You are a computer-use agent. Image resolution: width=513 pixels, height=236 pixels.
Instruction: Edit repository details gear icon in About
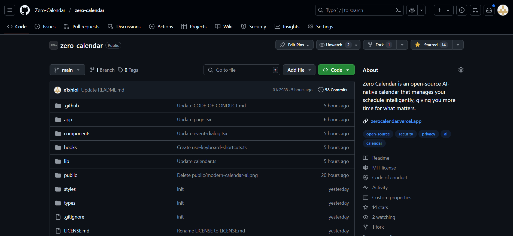tap(461, 70)
